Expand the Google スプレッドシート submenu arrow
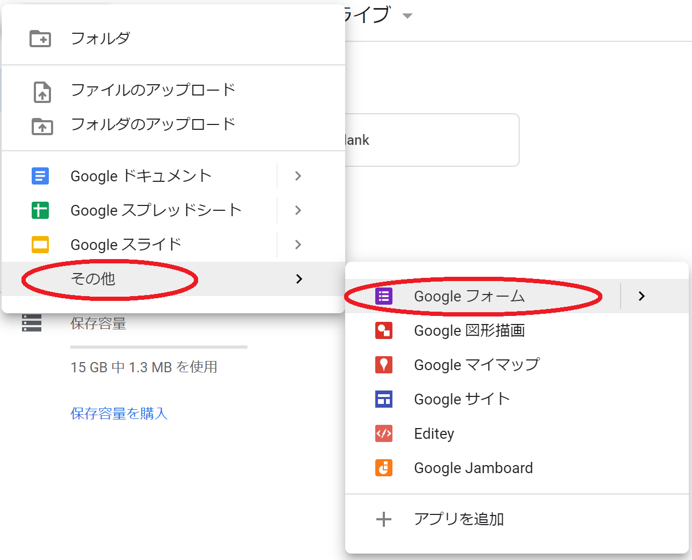 [x=298, y=210]
